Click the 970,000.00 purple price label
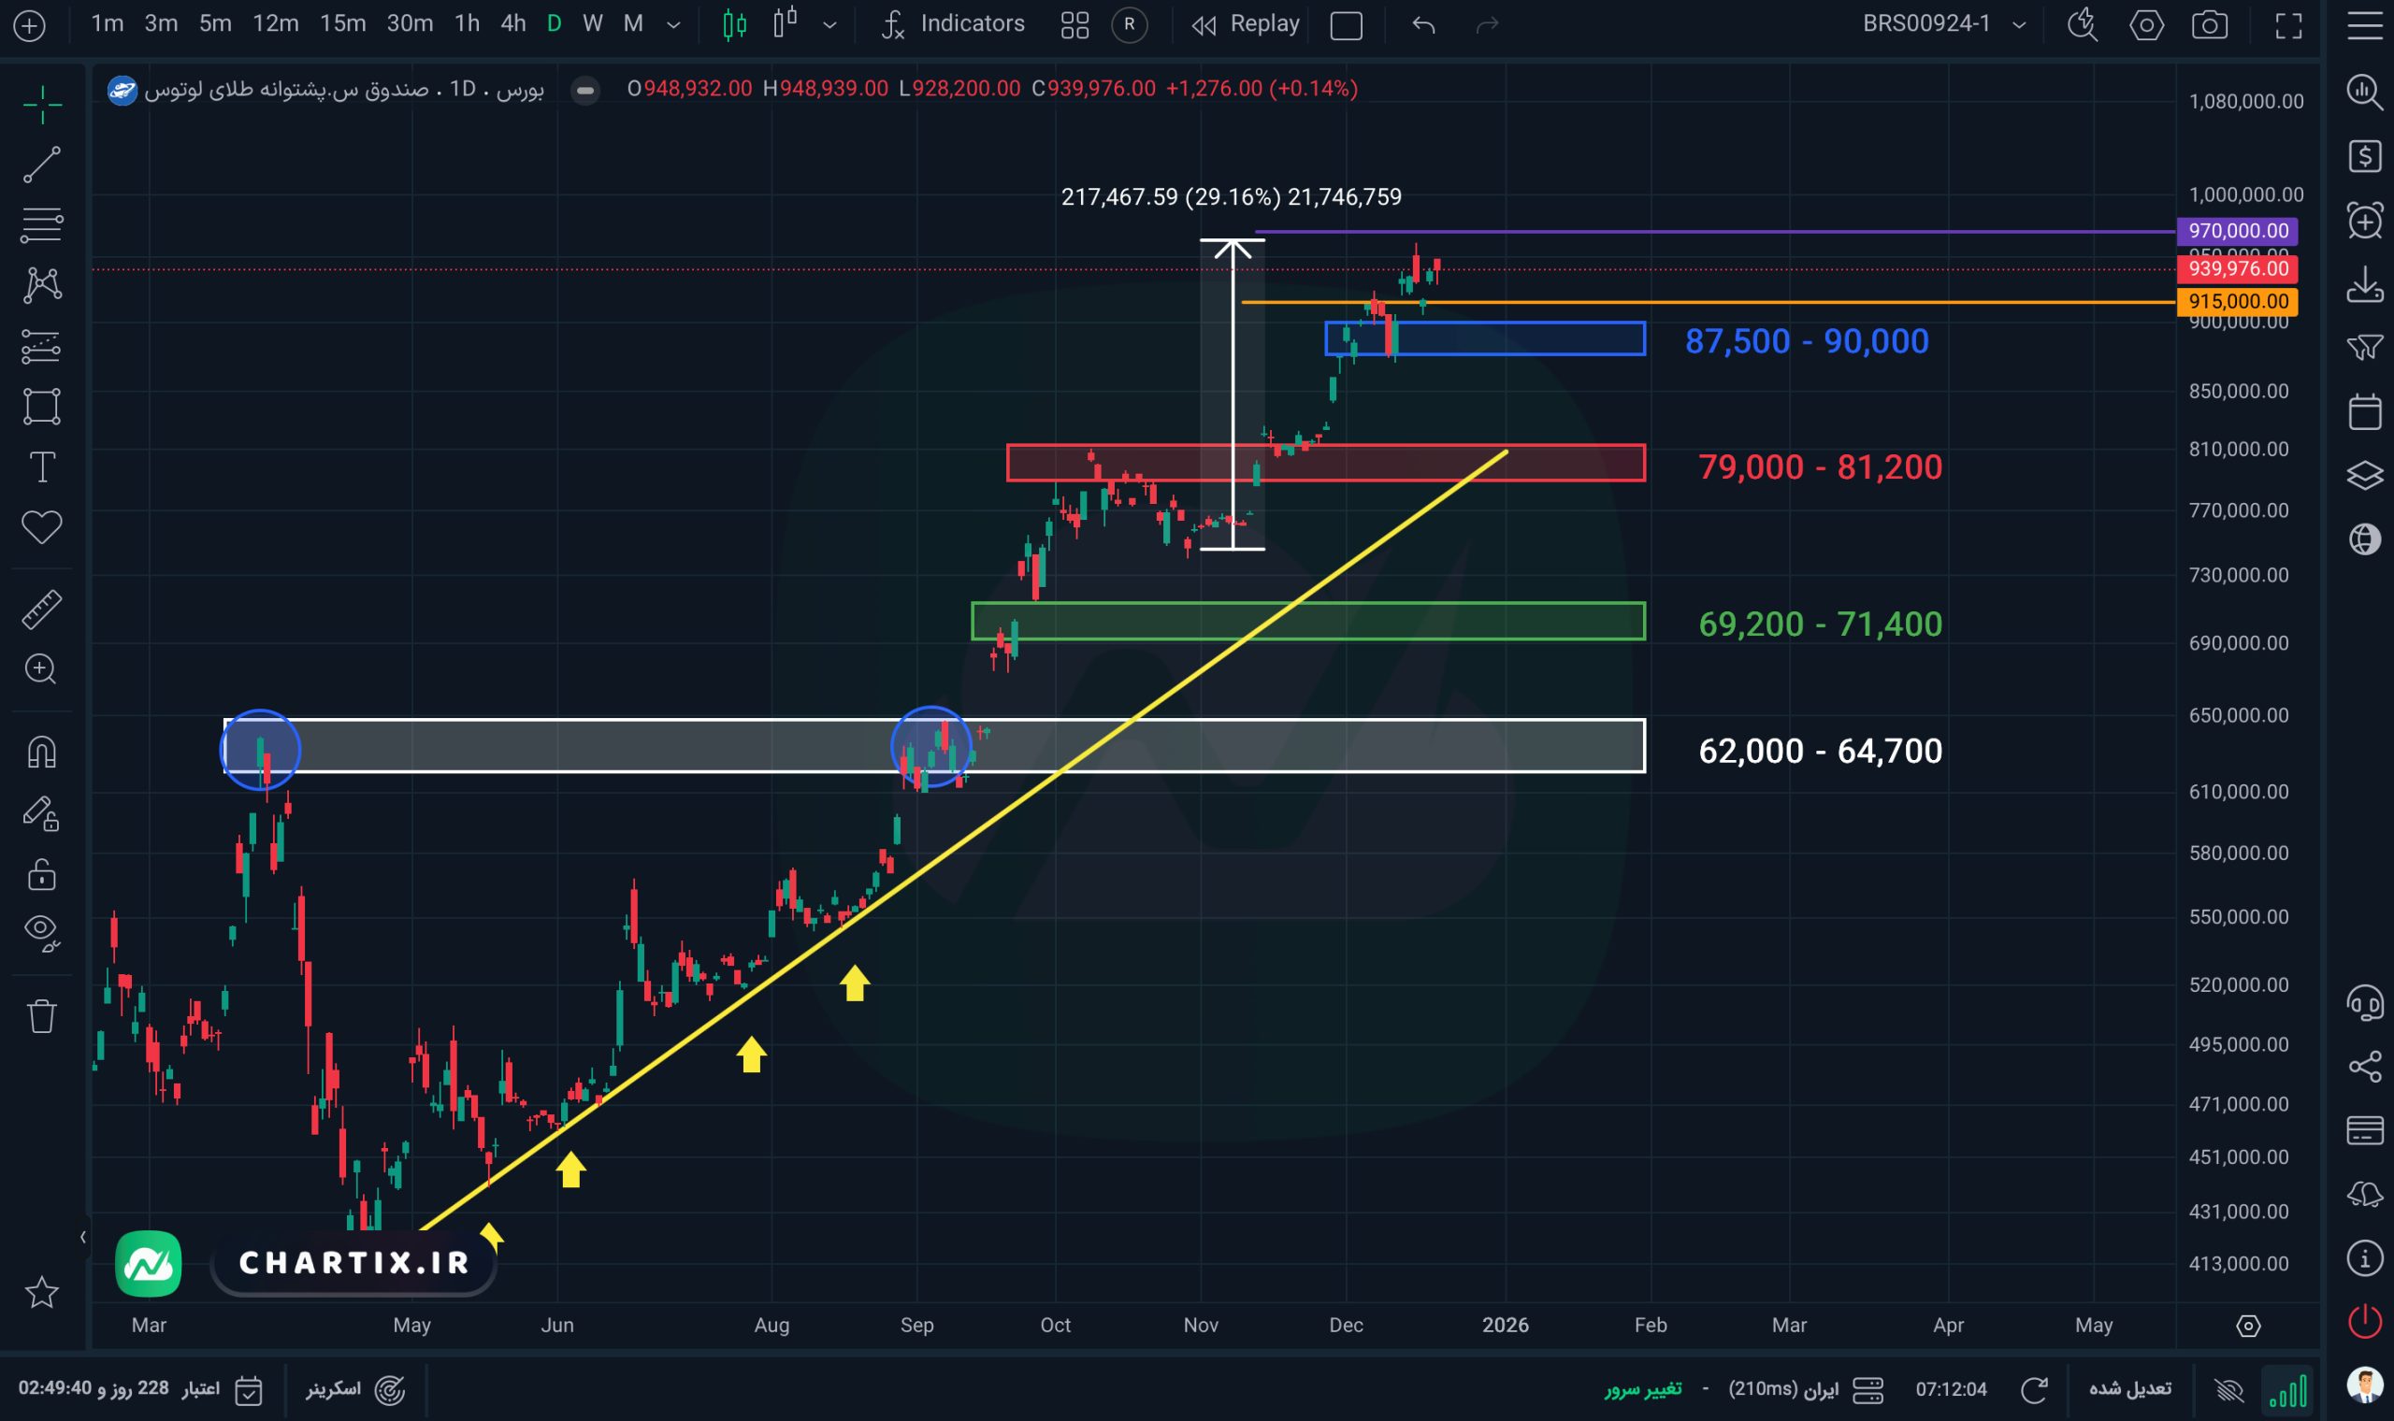 [2237, 231]
